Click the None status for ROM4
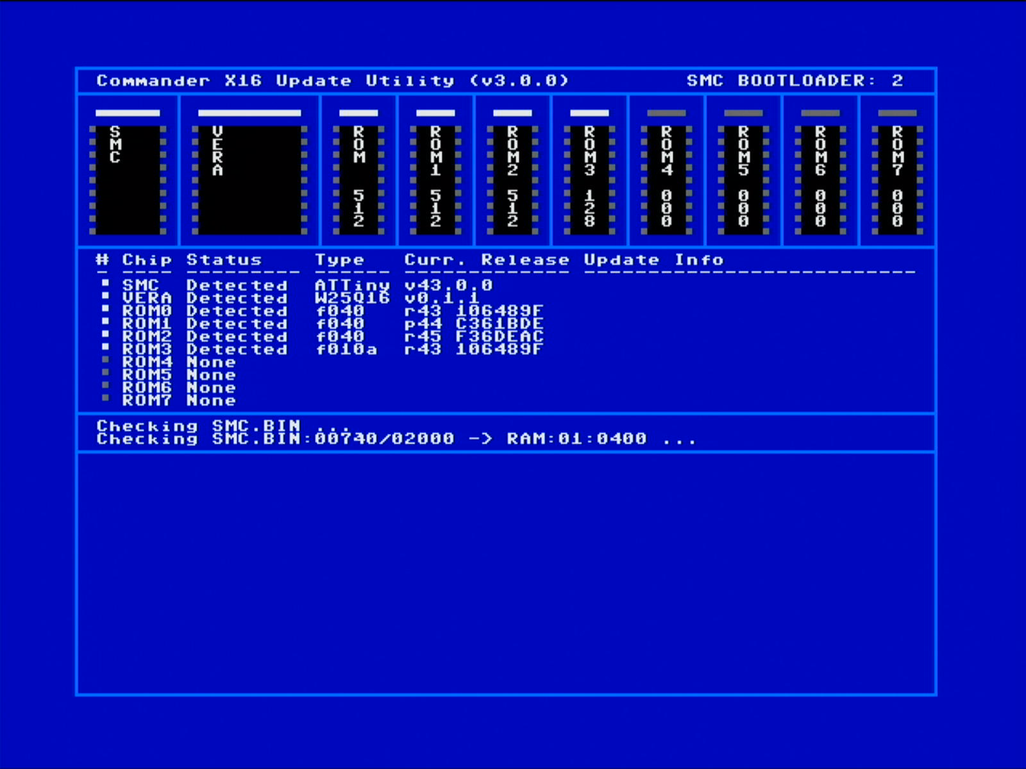Viewport: 1026px width, 769px height. coord(211,362)
